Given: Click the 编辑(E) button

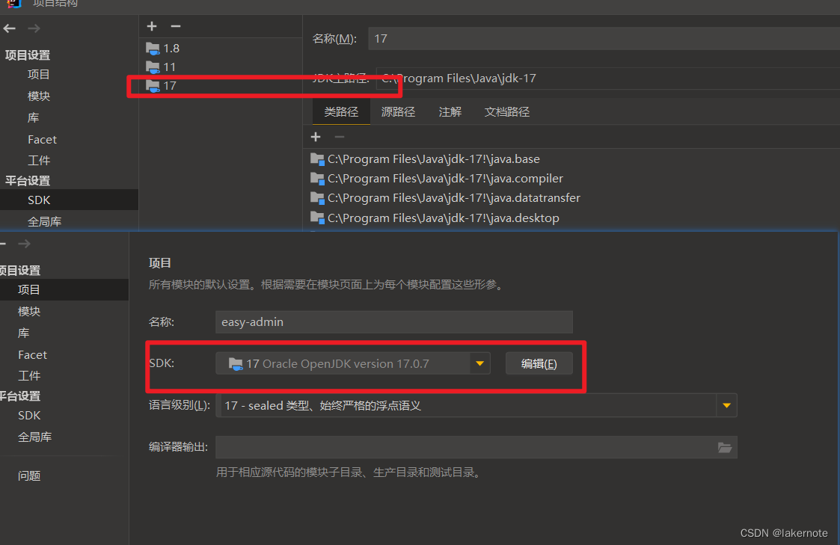Looking at the screenshot, I should [x=539, y=363].
